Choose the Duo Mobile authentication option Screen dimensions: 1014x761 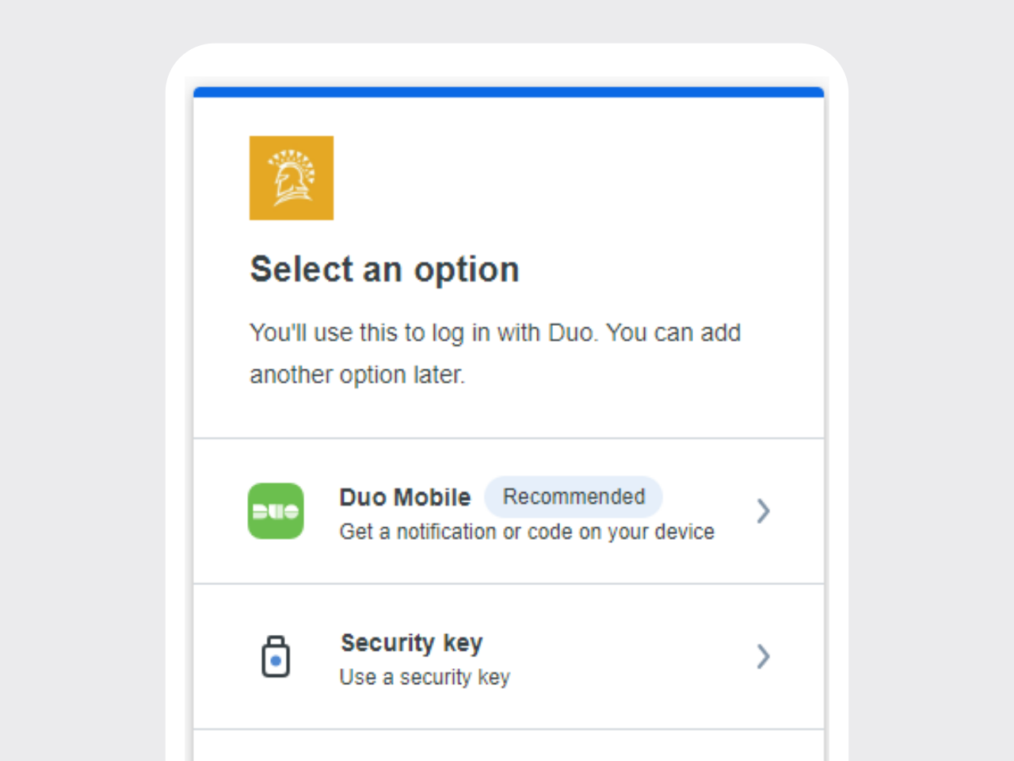pos(507,511)
